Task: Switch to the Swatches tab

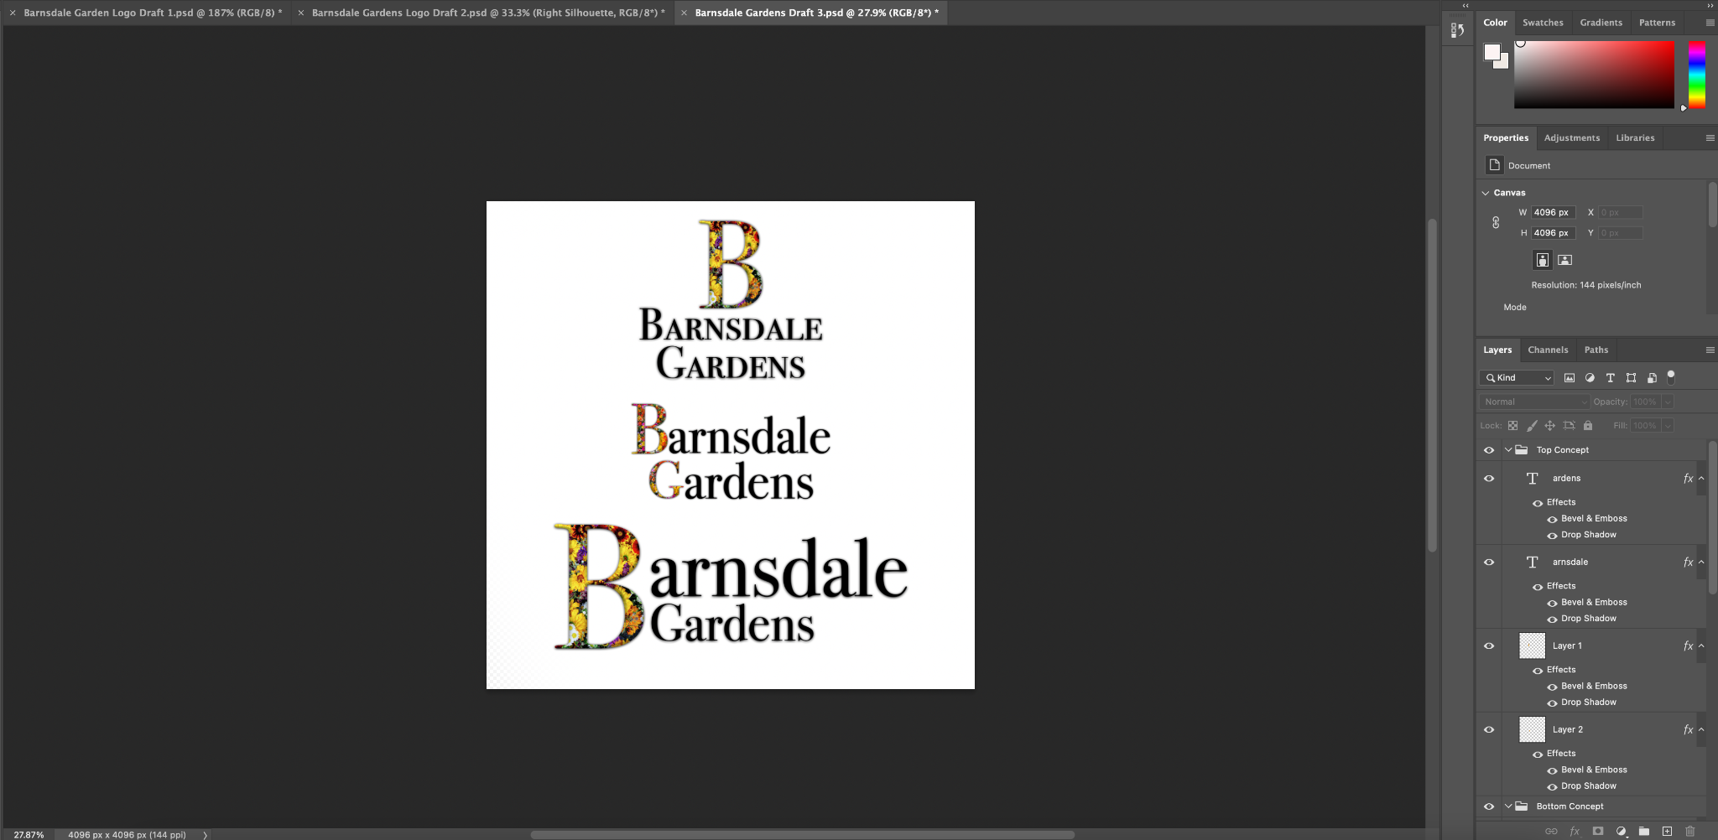Action: tap(1543, 23)
